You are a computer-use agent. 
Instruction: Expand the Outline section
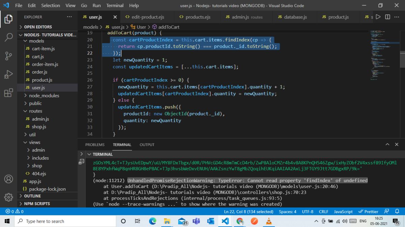pyautogui.click(x=47, y=196)
